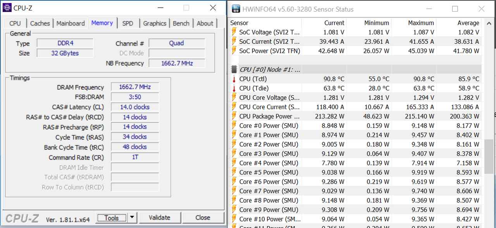This screenshot has width=496, height=228.
Task: Go to the Bench tab
Action: (x=181, y=23)
